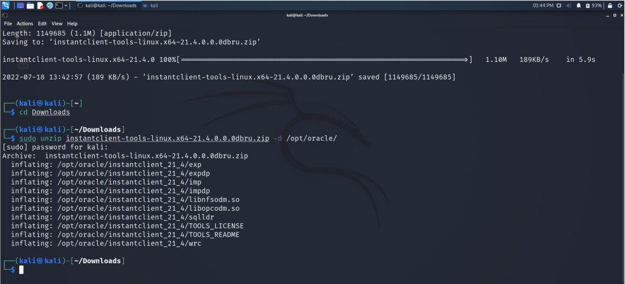This screenshot has width=625, height=284.
Task: Click the notifications bell icon
Action: [x=578, y=5]
